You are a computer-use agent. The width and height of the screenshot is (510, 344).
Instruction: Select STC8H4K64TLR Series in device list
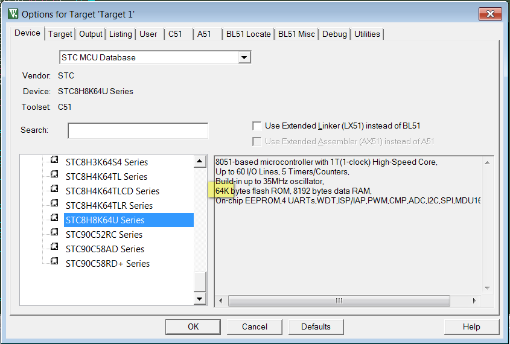point(109,206)
